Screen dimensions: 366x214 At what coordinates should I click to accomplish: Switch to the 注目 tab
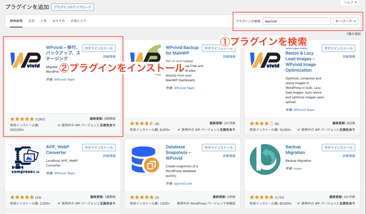click(31, 21)
